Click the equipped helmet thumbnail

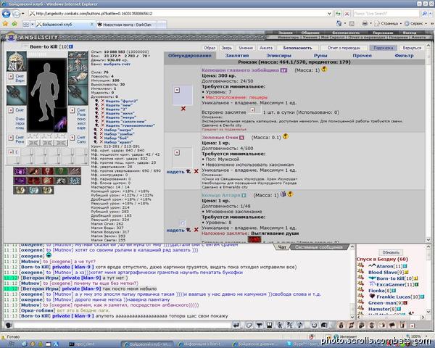coord(17,62)
